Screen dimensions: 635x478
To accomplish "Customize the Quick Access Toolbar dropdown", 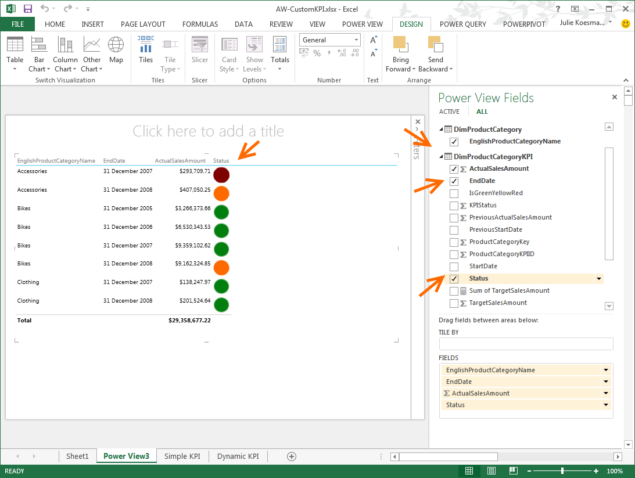I will pos(88,9).
